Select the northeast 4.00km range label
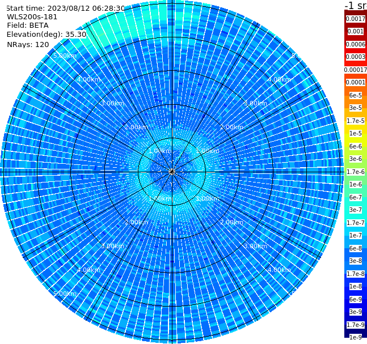367x344 pixels. tap(279, 79)
